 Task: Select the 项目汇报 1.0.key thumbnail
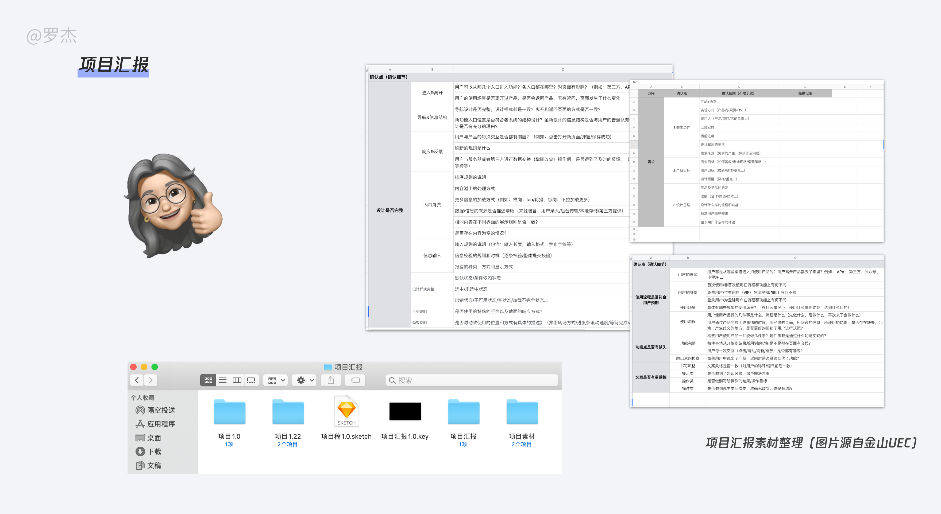click(x=405, y=411)
